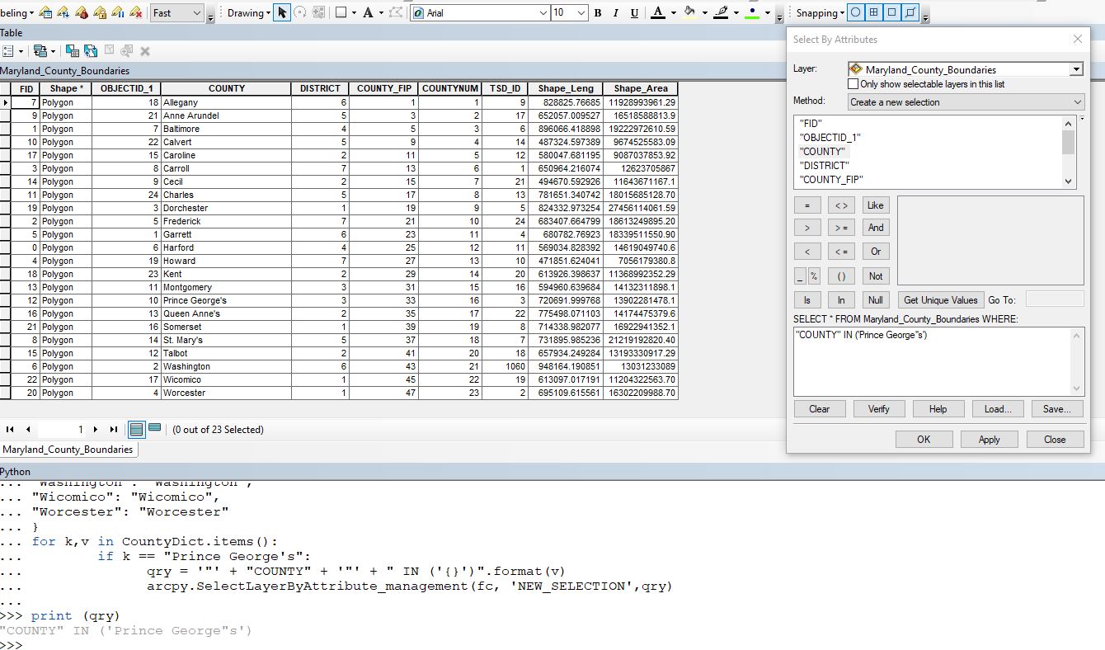
Task: Click the Zoom To Selected table icon
Action: [x=126, y=51]
